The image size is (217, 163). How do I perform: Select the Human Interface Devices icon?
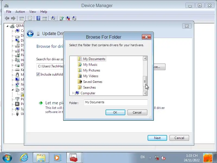coord(17,60)
